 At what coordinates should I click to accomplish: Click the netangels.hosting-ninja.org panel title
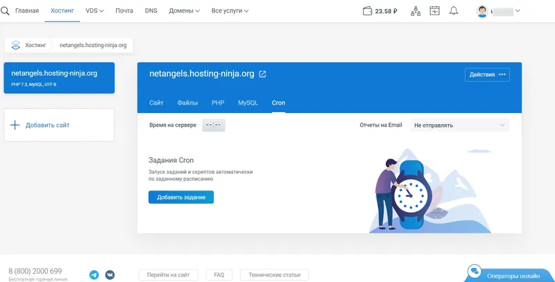point(202,73)
